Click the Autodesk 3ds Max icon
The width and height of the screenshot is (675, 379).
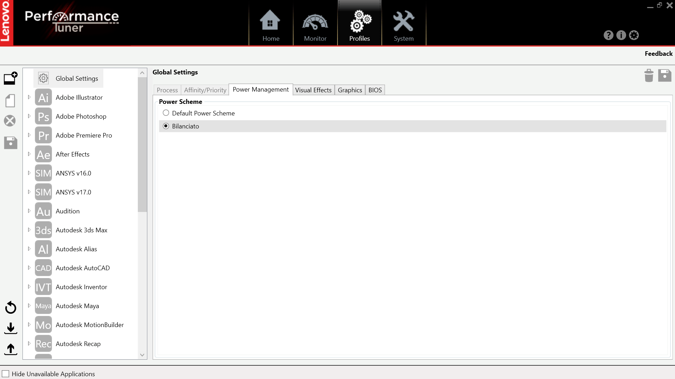coord(43,230)
